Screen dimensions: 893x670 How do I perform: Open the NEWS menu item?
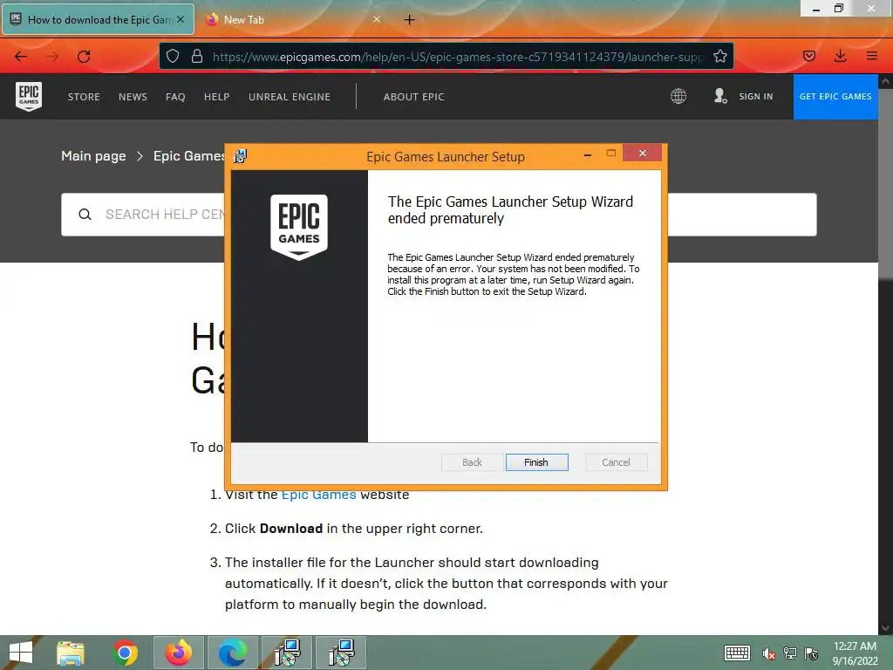133,97
